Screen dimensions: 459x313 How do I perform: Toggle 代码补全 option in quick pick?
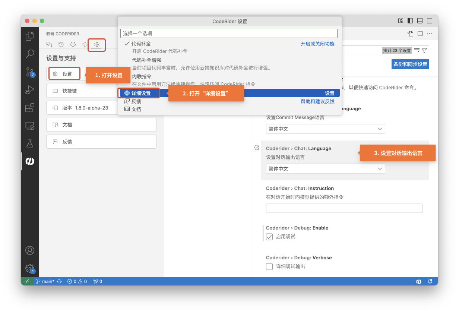(x=230, y=47)
